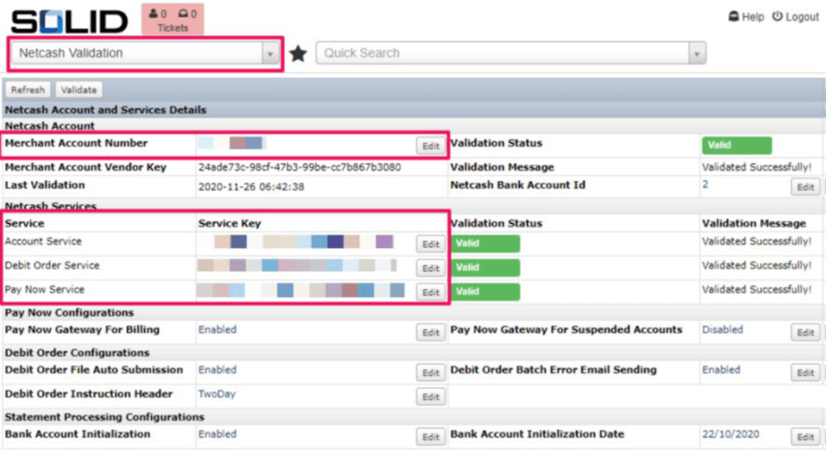Edit Pay Now Gateway For Suspended Accounts

(x=805, y=332)
